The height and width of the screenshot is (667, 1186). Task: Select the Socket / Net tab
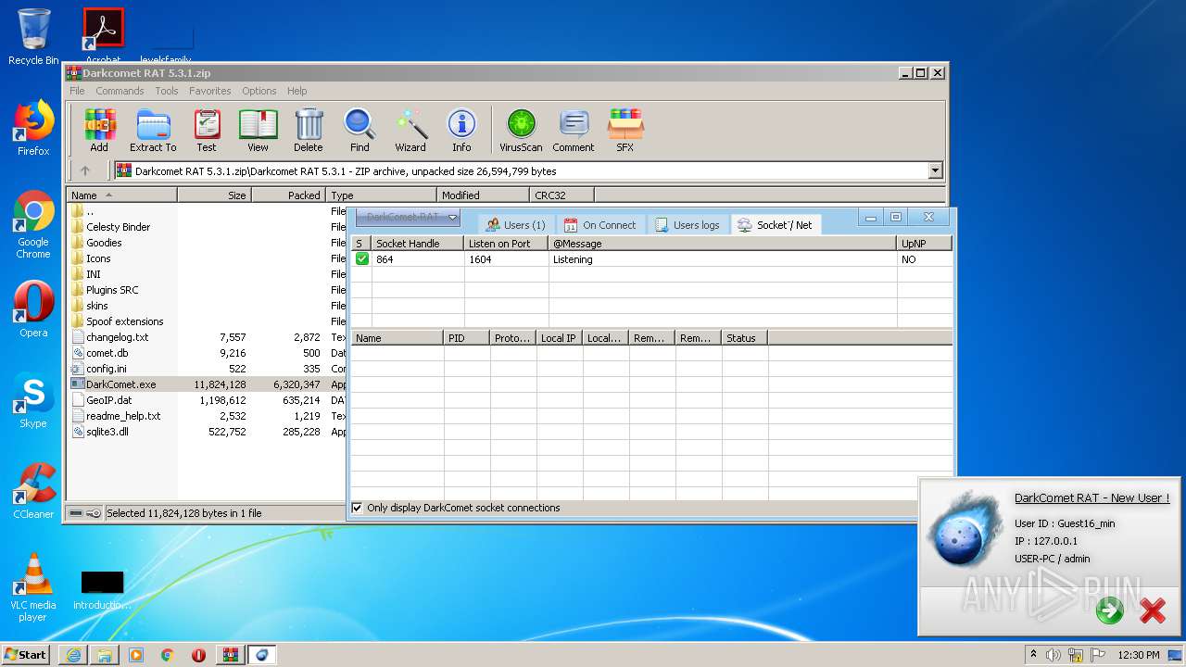pos(776,224)
